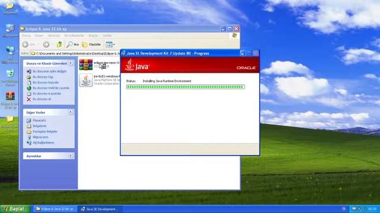Image resolution: width=380 pixels, height=213 pixels.
Task: Expand the Ayrıntılar panel
Action: pyautogui.click(x=71, y=156)
